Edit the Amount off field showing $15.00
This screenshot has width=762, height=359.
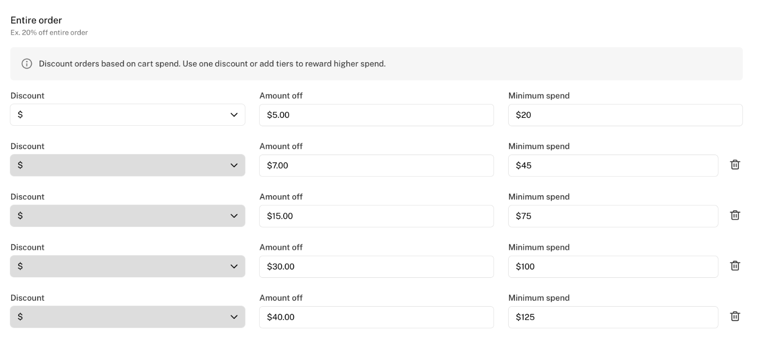click(x=376, y=216)
